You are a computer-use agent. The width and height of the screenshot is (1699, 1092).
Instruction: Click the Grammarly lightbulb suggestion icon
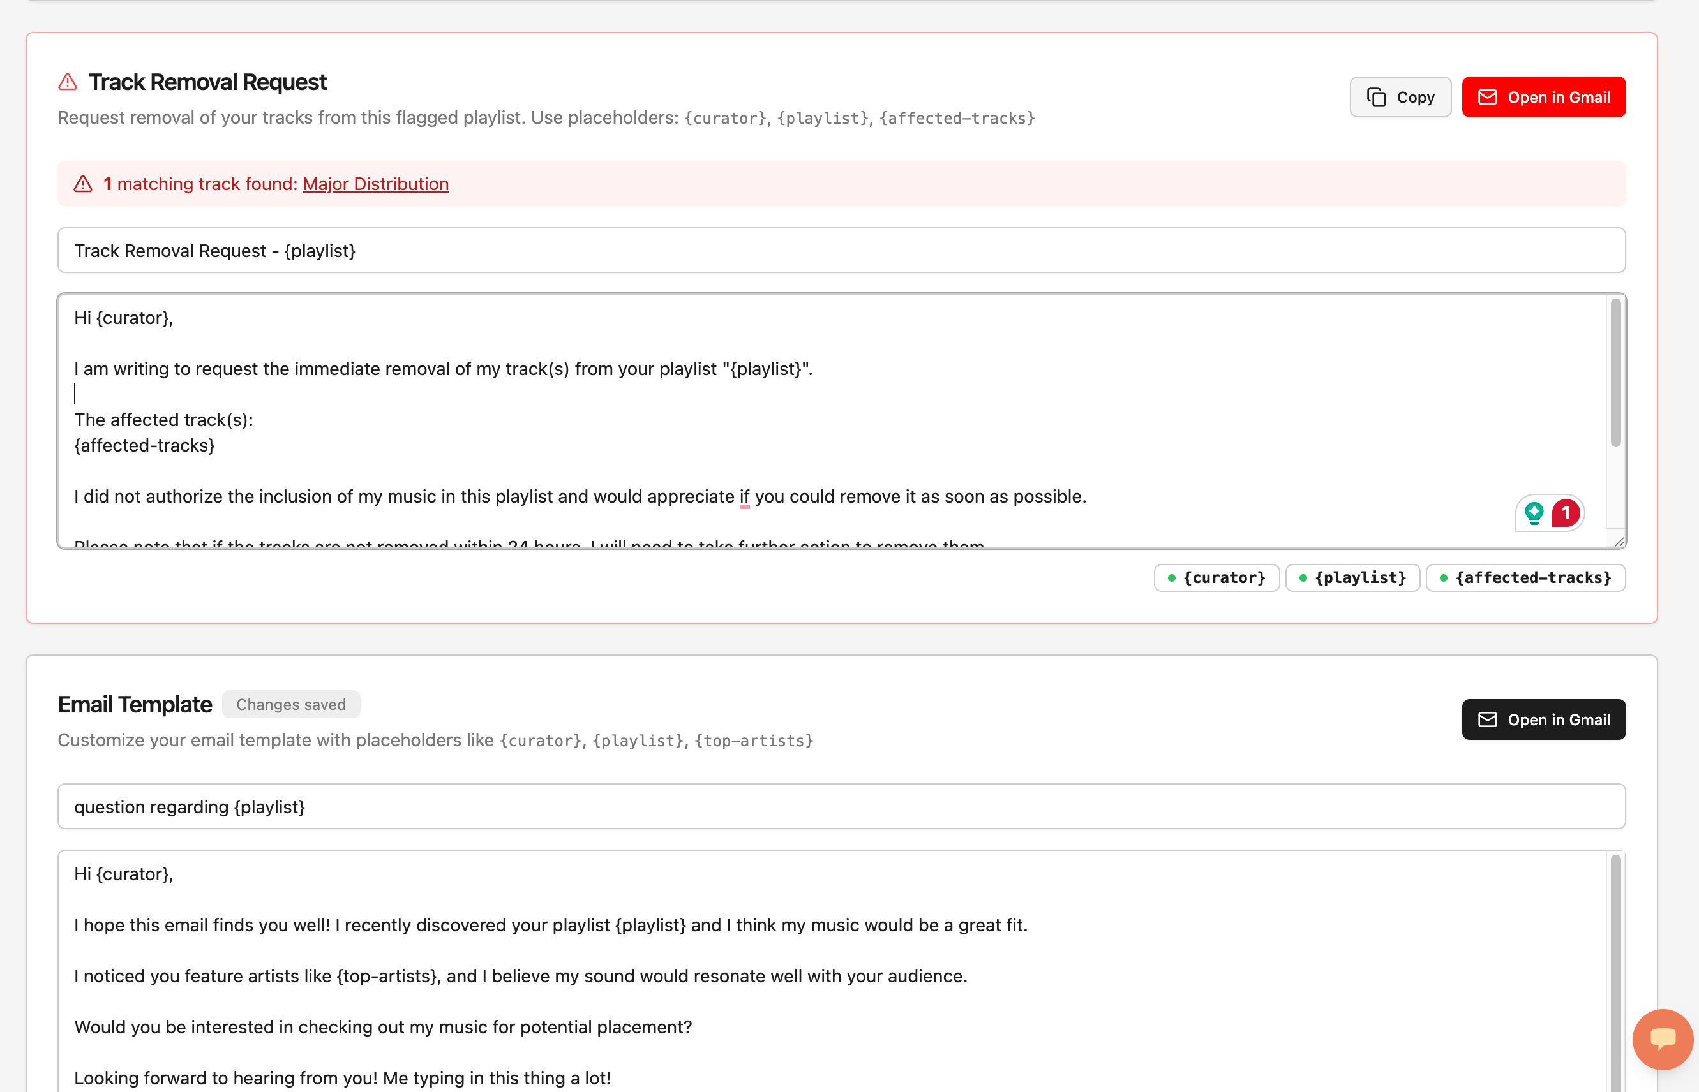click(x=1534, y=512)
